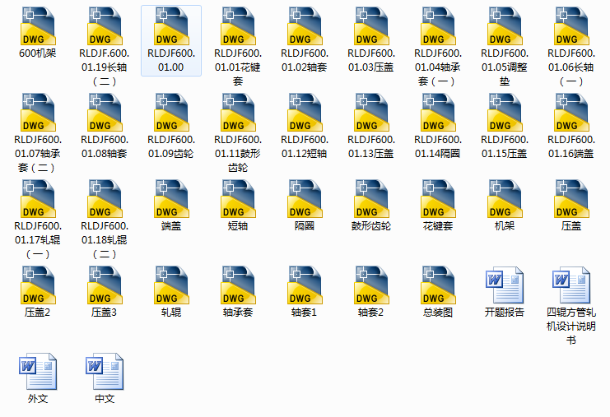The image size is (610, 417).
Task: Select the 外文 Word document icon
Action: click(x=38, y=371)
